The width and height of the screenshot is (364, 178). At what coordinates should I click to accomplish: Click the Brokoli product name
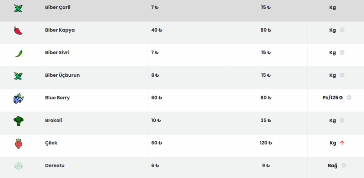53,120
